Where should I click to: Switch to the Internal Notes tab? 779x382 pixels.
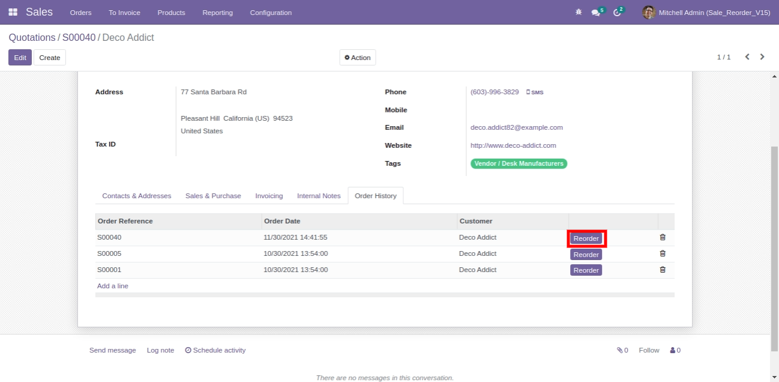pos(319,196)
